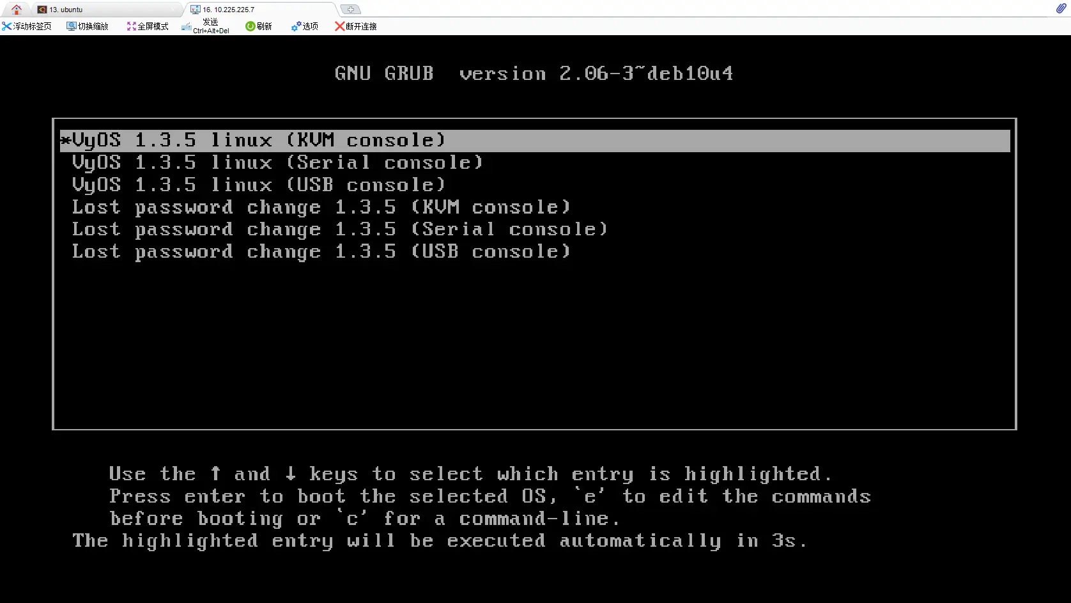Click 断开连接 to disconnect session

click(x=356, y=26)
